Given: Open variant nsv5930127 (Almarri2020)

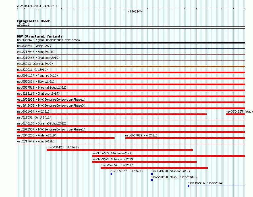Looking at the screenshot, I should [38, 76].
